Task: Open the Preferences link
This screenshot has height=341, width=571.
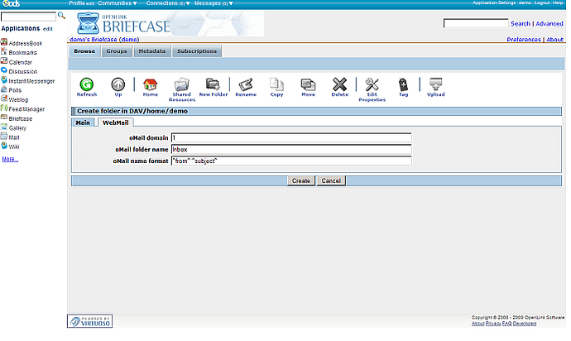Action: 524,40
